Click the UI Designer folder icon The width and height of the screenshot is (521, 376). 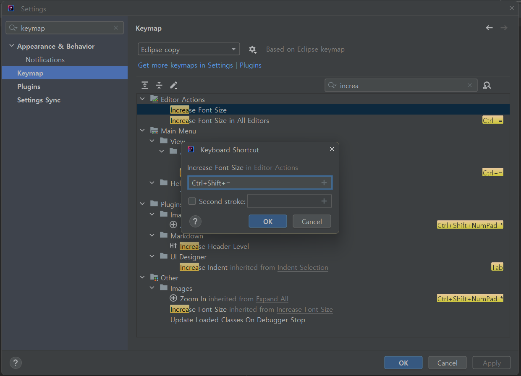tap(164, 256)
